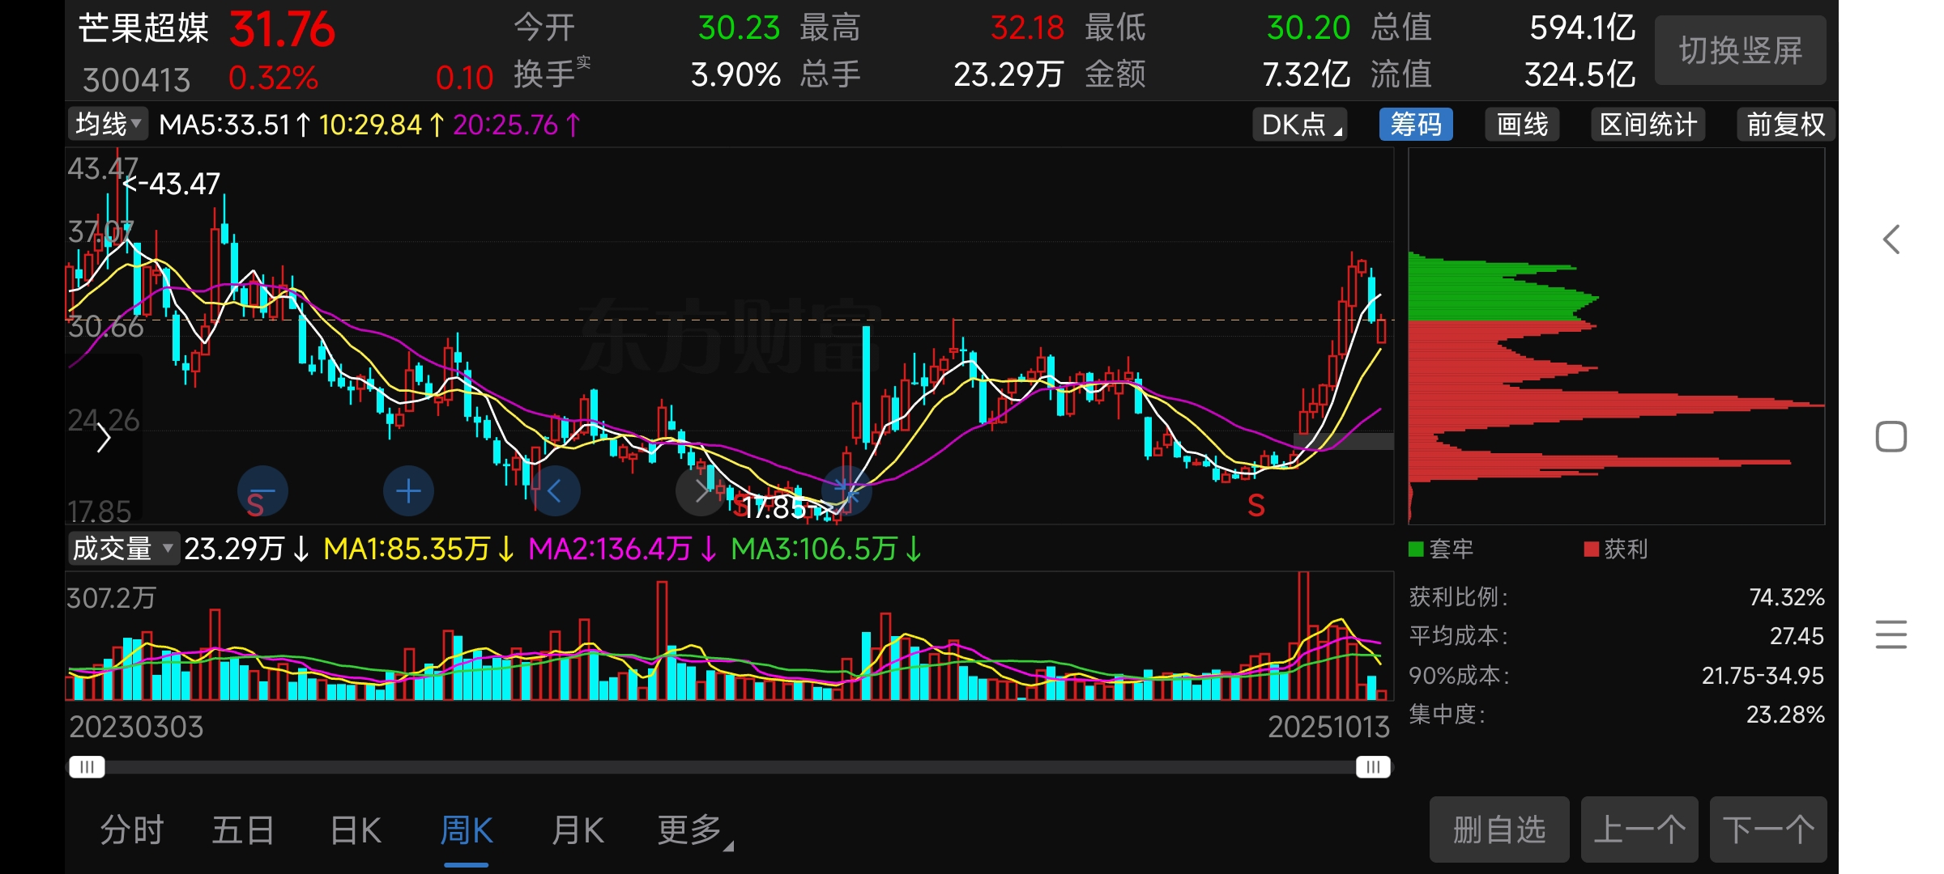Click 删自选 remove from watchlist
The image size is (1944, 874).
point(1498,830)
